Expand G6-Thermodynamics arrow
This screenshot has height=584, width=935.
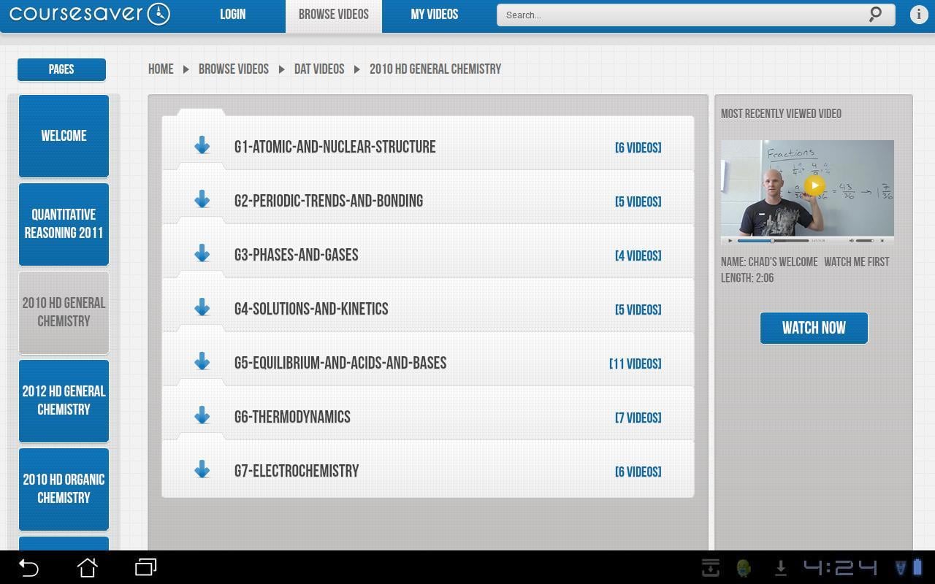click(202, 415)
